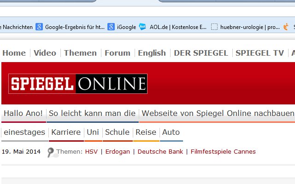Select Themen in top navigation

[x=80, y=53]
